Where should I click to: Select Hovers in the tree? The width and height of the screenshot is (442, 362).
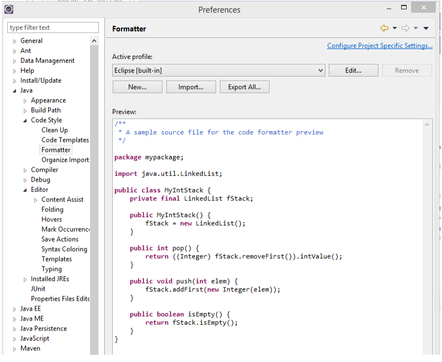point(51,219)
